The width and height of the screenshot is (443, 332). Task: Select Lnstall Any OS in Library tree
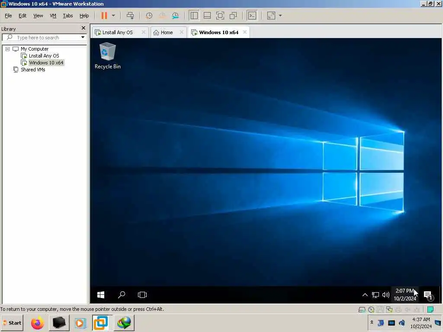[x=44, y=56]
